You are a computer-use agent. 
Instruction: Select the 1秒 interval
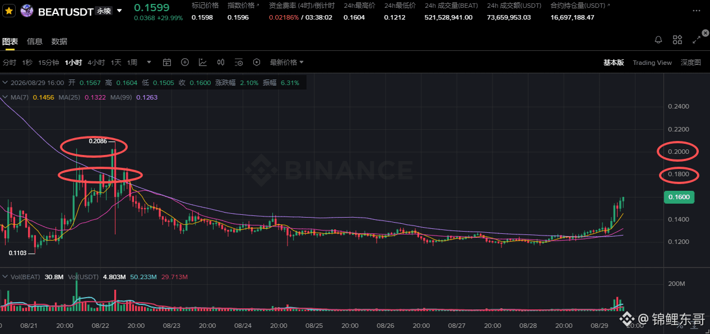pos(27,62)
